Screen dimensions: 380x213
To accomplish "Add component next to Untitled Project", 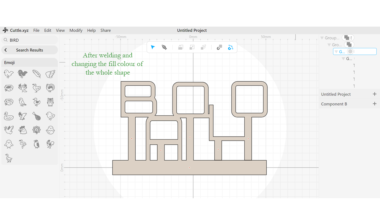I will [374, 94].
